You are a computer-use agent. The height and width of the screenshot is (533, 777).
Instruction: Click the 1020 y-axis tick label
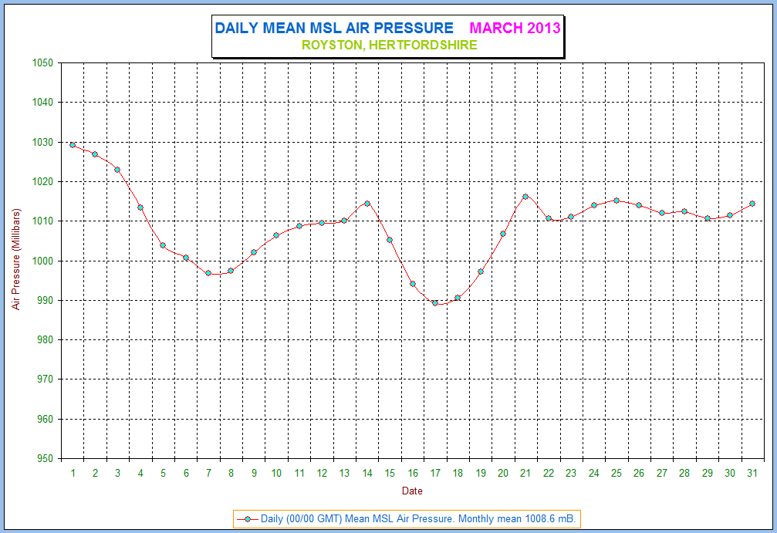(42, 182)
